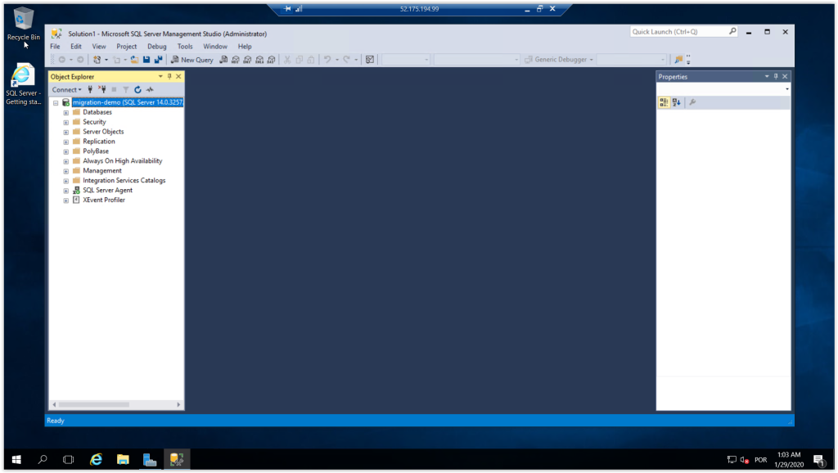Open File Explorer from the taskbar
Screen dimensions: 838x473
[x=123, y=460]
